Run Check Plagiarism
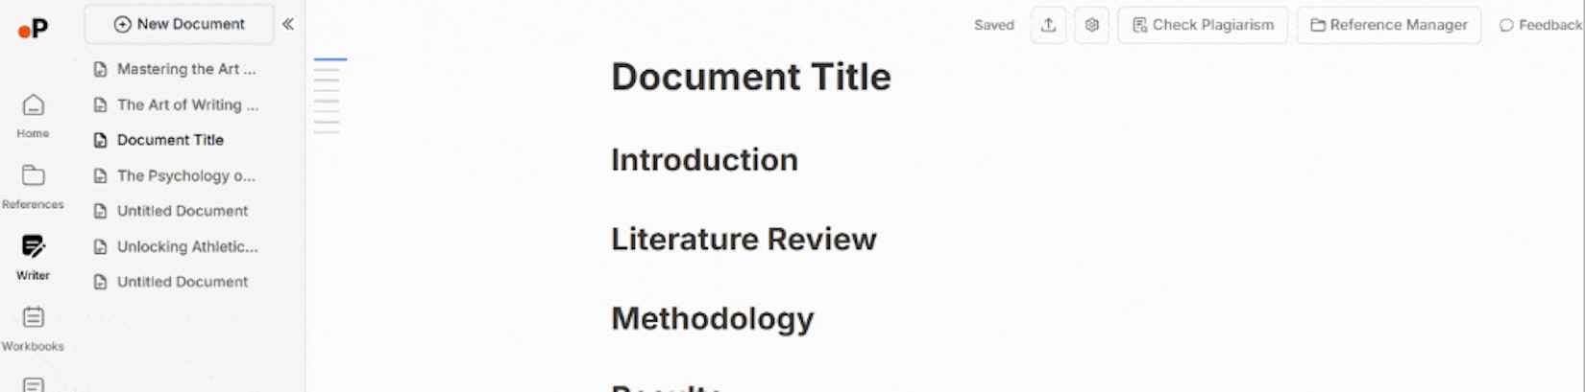Viewport: 1585px width, 392px height. tap(1203, 25)
